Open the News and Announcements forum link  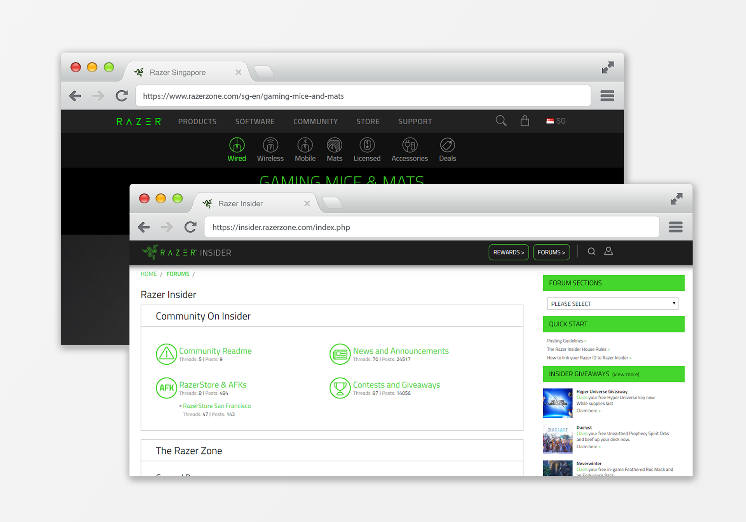coord(401,351)
